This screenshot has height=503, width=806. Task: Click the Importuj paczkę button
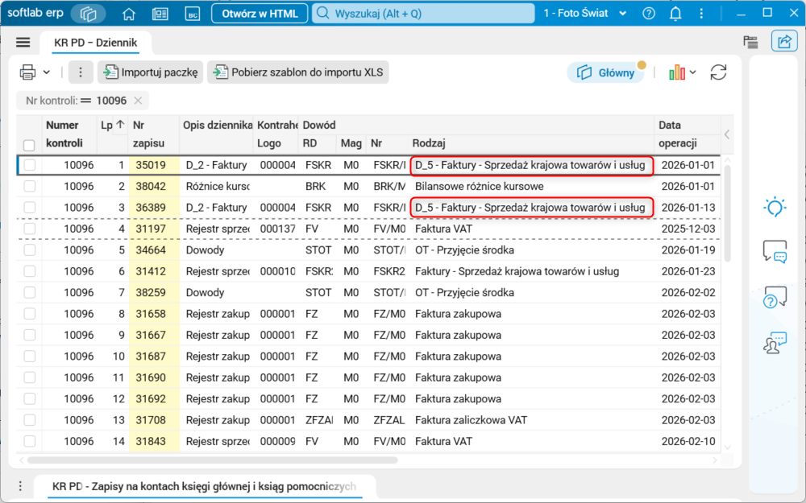151,72
